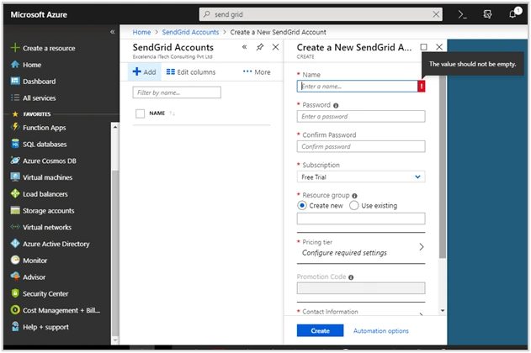Click the Home house icon in the sidebar
Viewport: 531px width, 353px height.
(x=15, y=64)
